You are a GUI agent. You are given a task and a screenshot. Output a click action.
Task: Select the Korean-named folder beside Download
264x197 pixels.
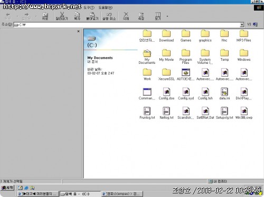pos(147,36)
